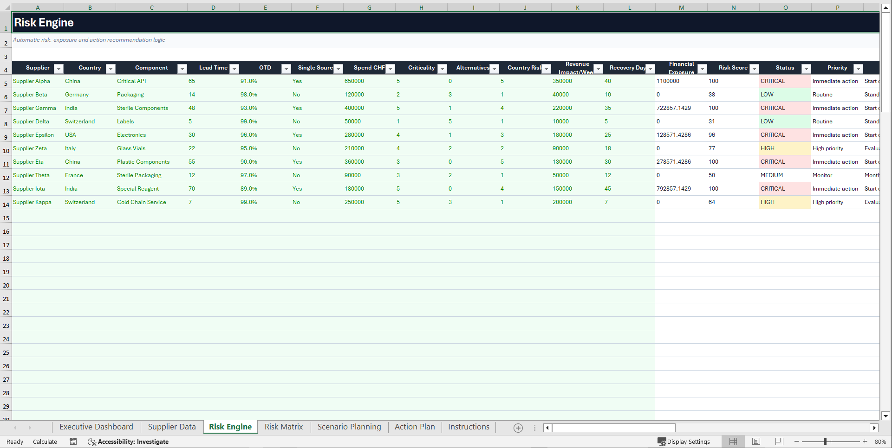Image resolution: width=892 pixels, height=448 pixels.
Task: Open the Action Plan sheet
Action: point(415,427)
